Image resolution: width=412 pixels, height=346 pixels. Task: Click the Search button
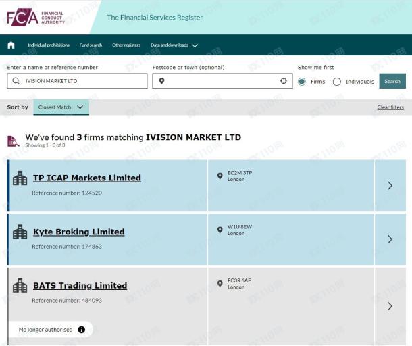[392, 81]
